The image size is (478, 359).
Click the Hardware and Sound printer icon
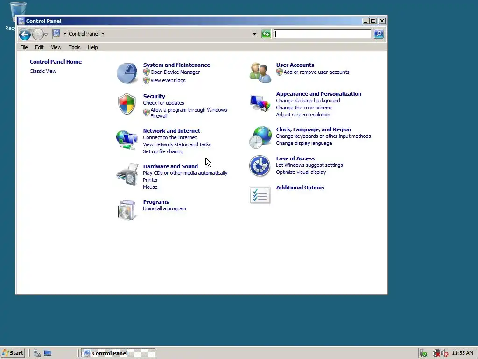click(127, 174)
